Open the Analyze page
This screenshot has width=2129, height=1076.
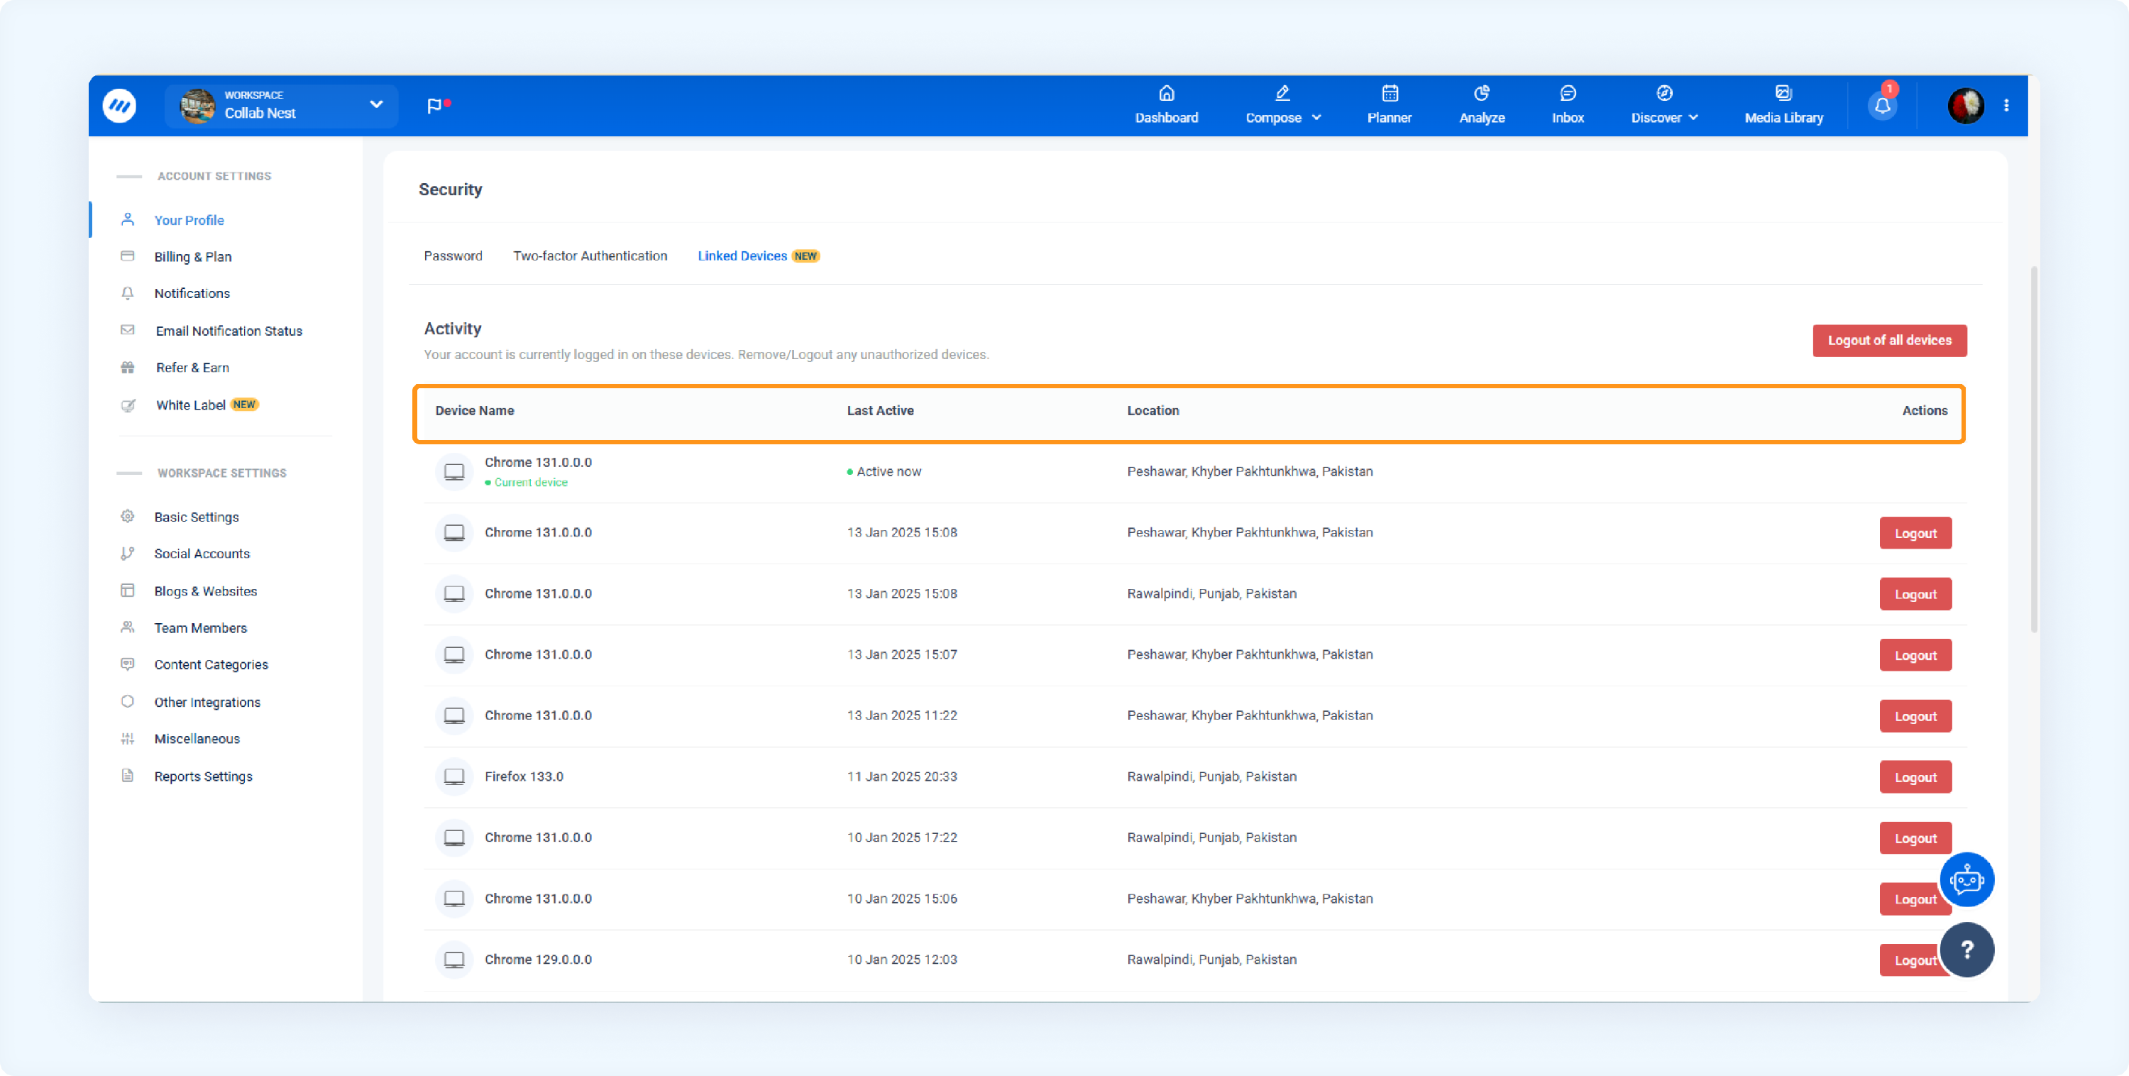[1482, 105]
